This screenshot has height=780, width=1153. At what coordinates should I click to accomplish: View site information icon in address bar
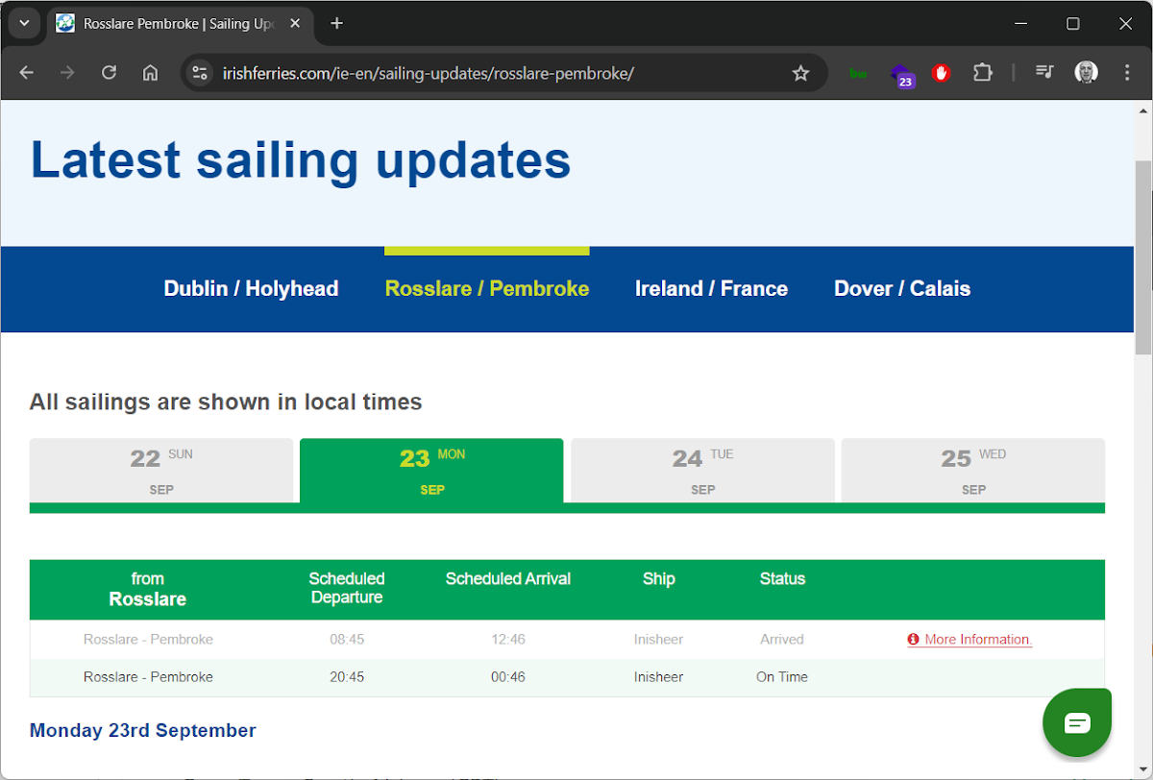coord(200,73)
